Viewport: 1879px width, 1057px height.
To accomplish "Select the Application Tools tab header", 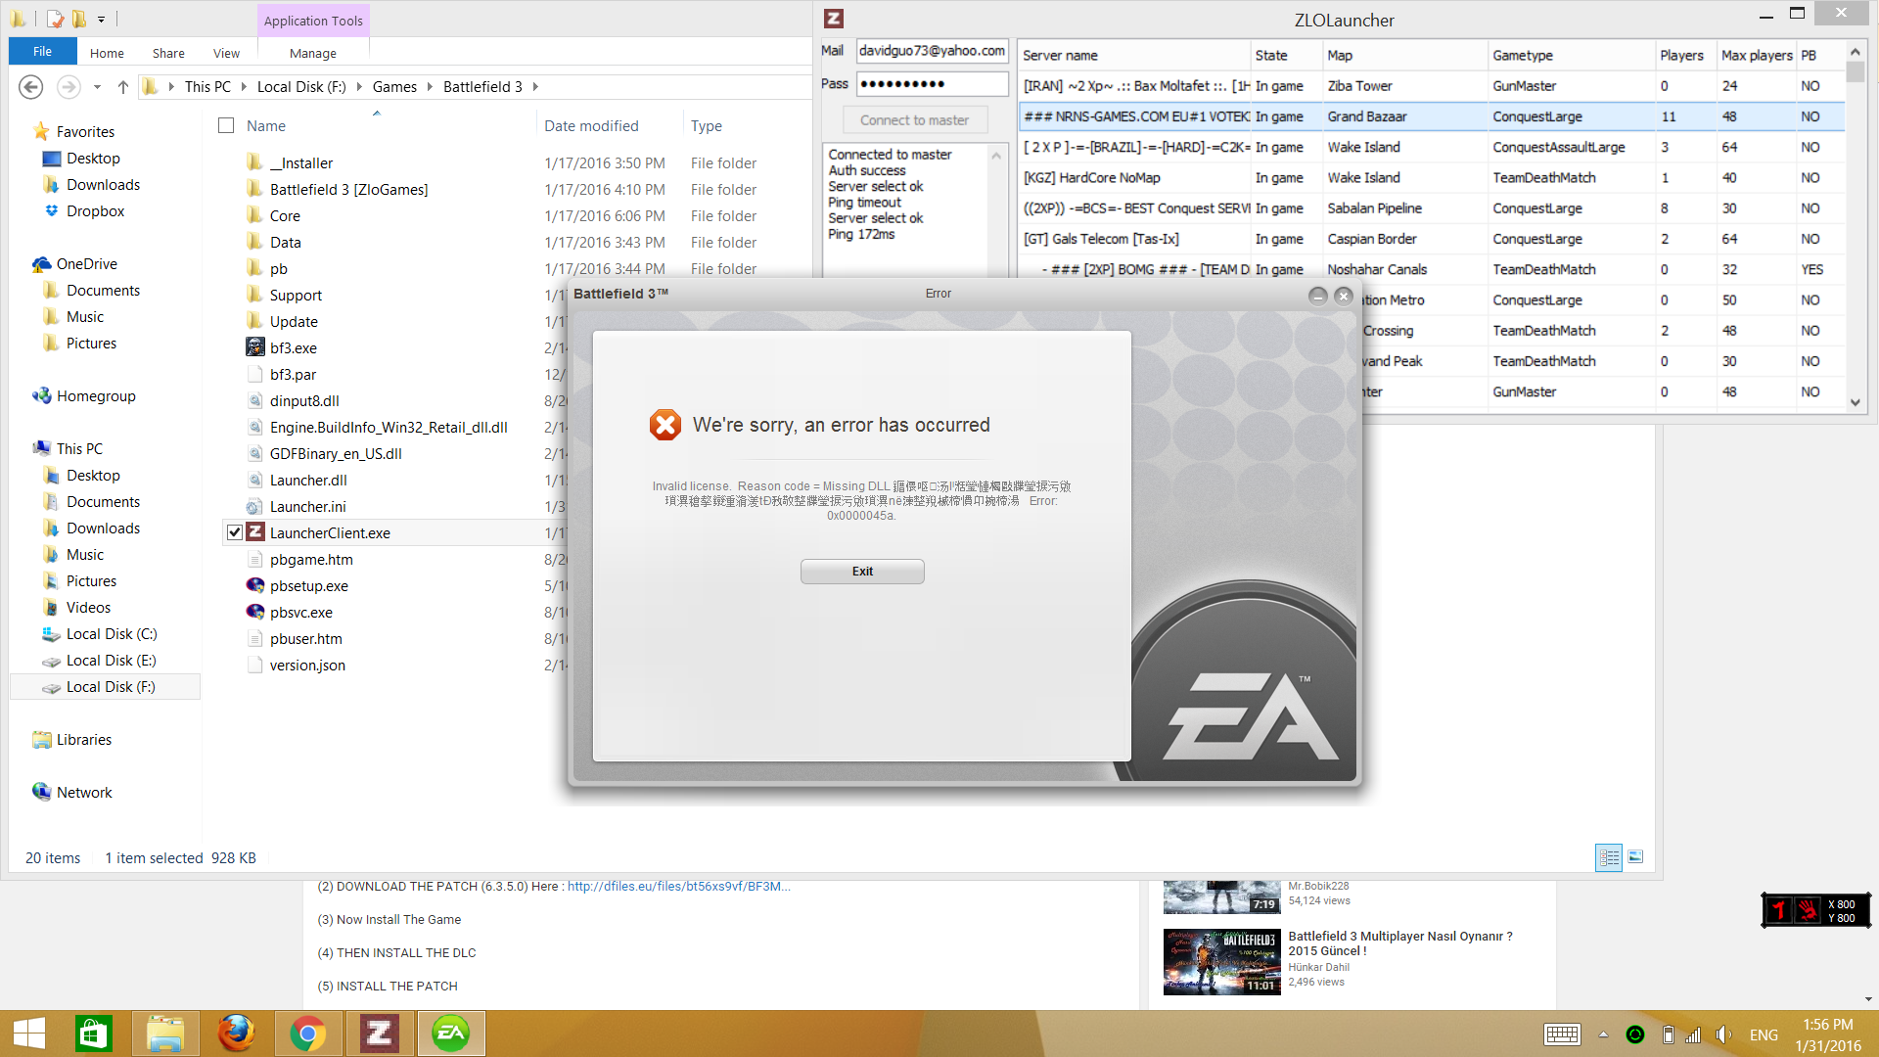I will (313, 21).
